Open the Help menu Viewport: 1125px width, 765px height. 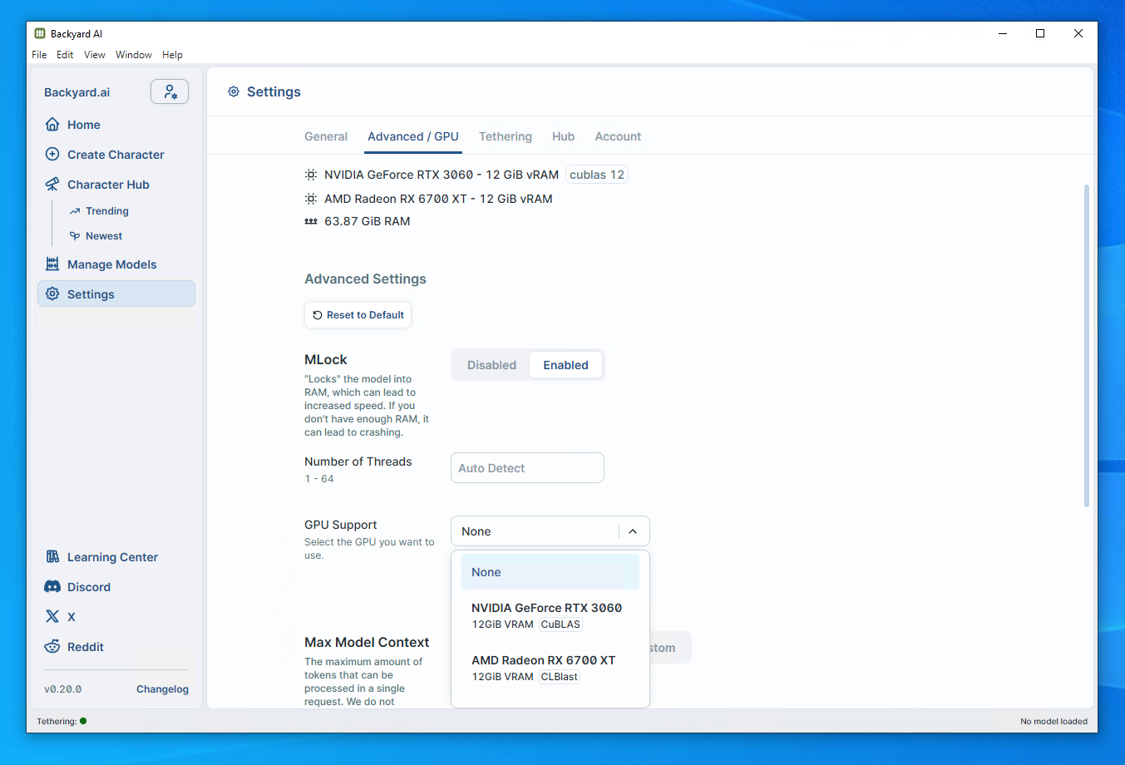[x=172, y=55]
